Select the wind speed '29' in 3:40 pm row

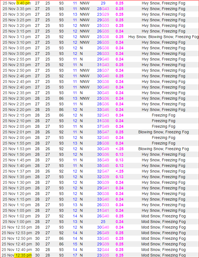click(103, 3)
